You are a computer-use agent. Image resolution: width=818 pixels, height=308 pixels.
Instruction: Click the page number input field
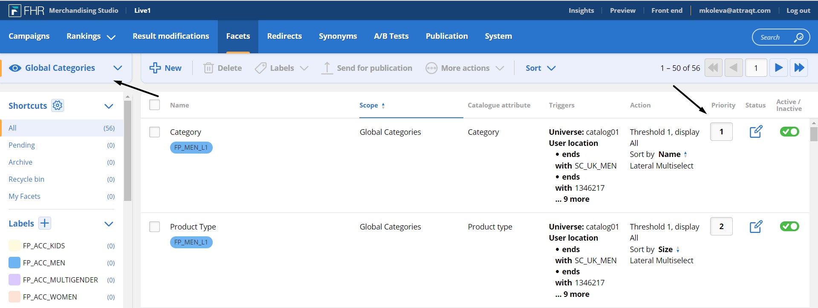756,68
